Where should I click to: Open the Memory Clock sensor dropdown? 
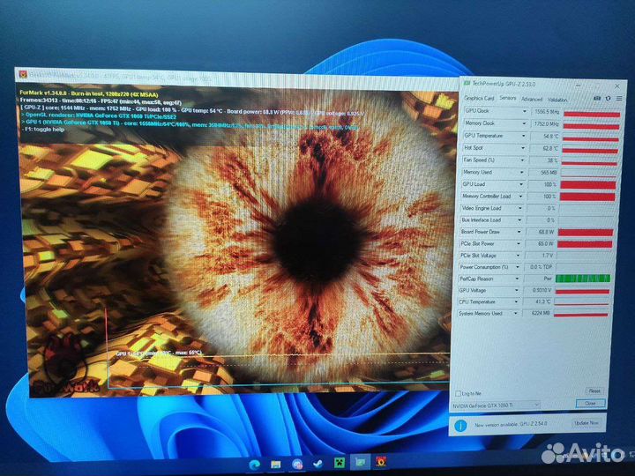(524, 123)
